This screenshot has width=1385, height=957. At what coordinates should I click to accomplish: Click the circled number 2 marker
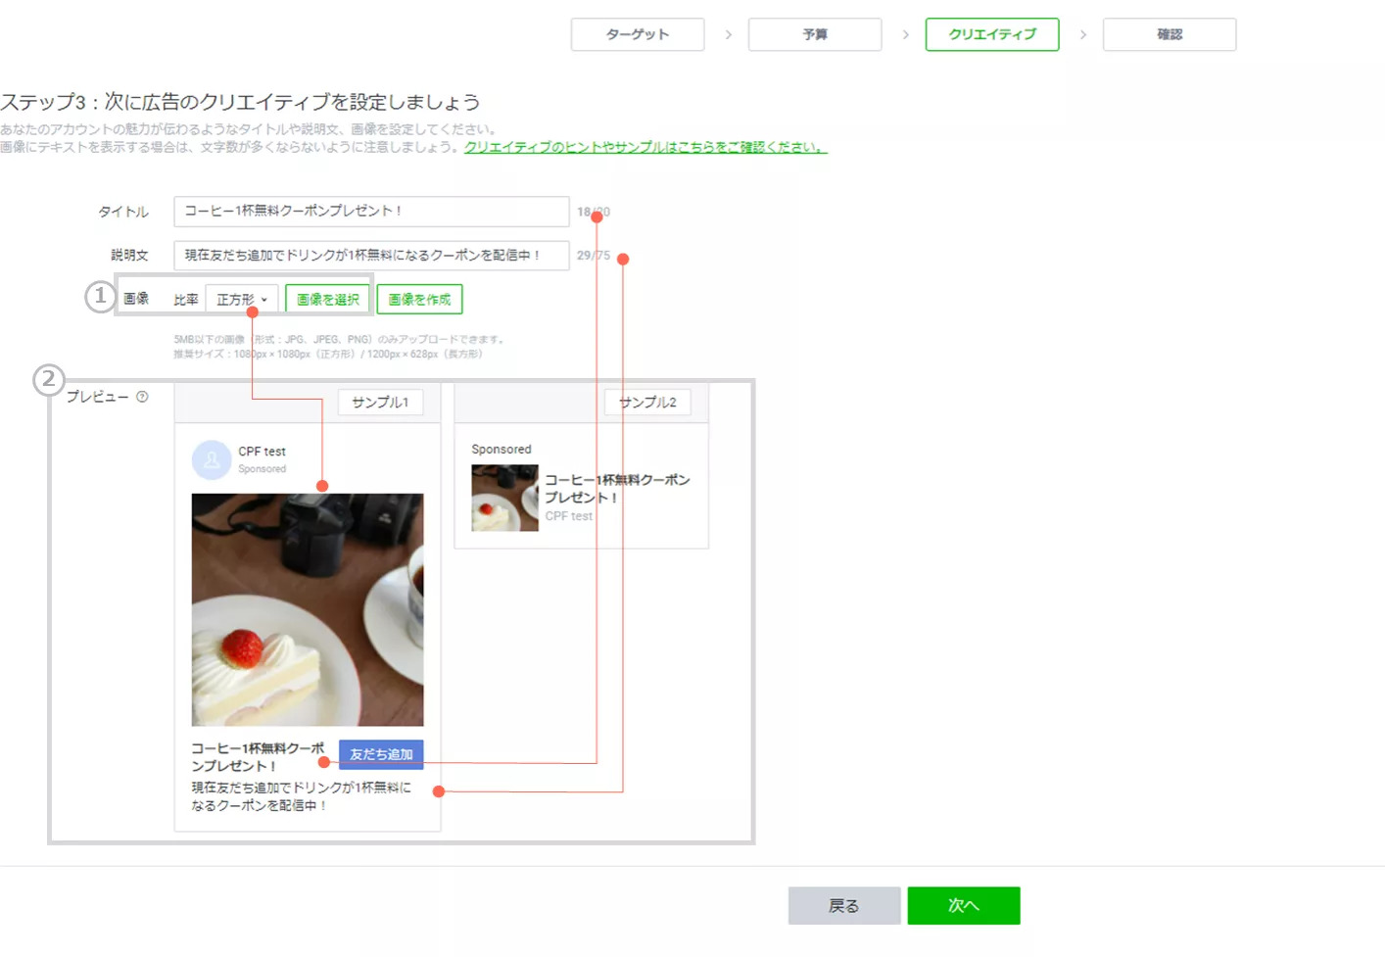click(x=48, y=379)
